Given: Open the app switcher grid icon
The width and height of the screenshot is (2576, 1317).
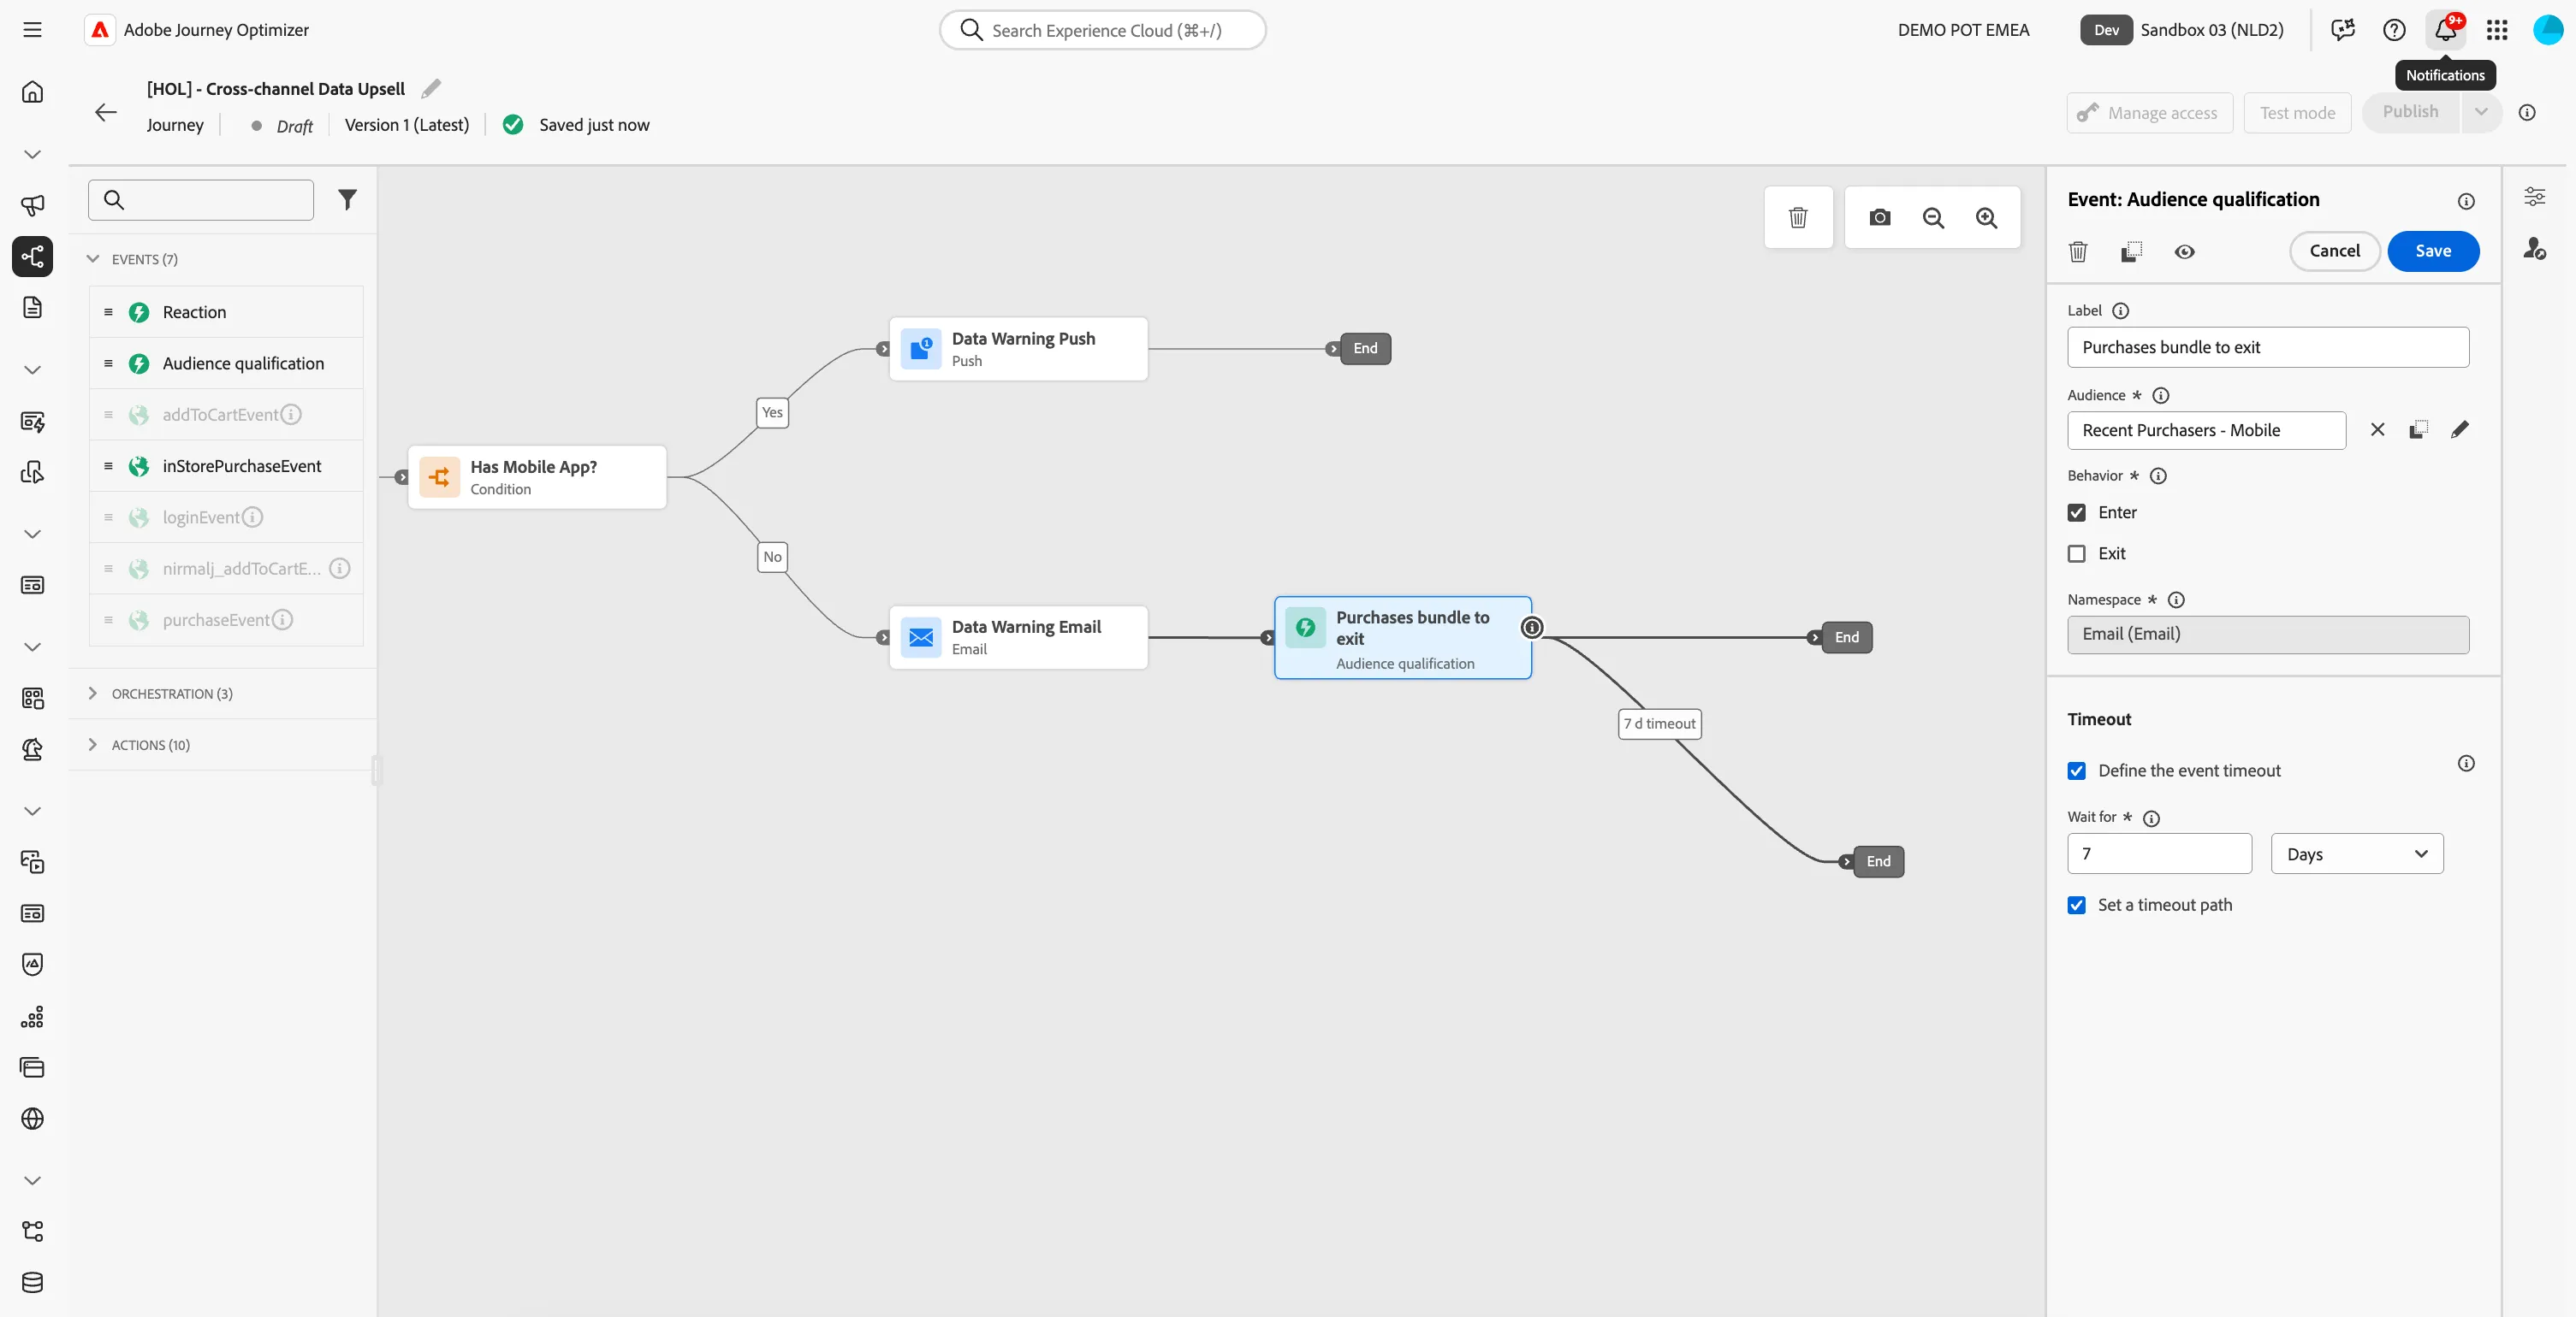Looking at the screenshot, I should coord(2497,30).
